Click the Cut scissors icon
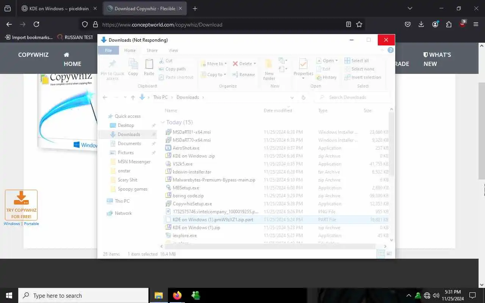Viewport: 485px width, 303px height. [x=161, y=61]
